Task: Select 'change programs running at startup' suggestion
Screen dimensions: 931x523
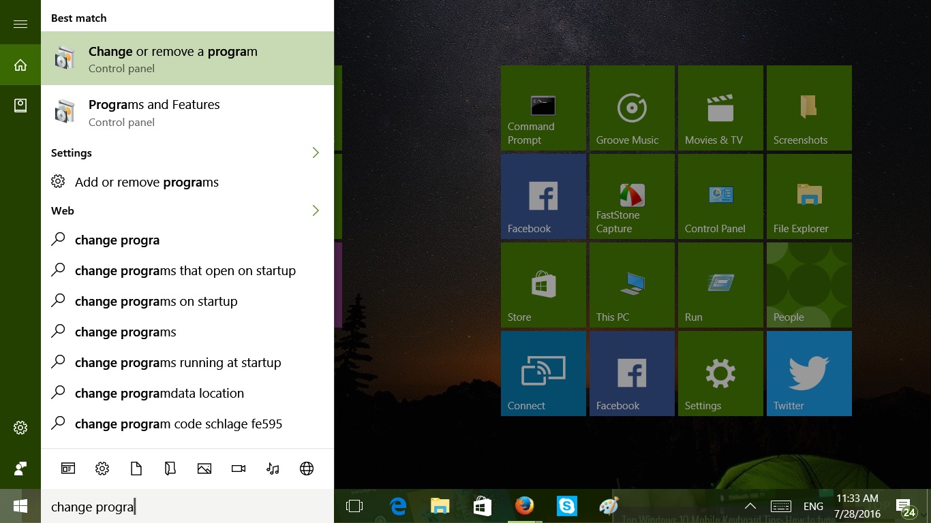Action: tap(187, 362)
